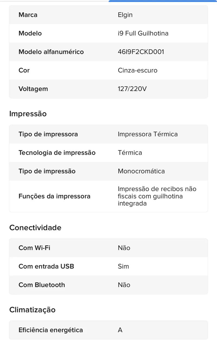Select the Tipo de impressora label
Viewport: 217px width, 347px height.
pyautogui.click(x=48, y=134)
